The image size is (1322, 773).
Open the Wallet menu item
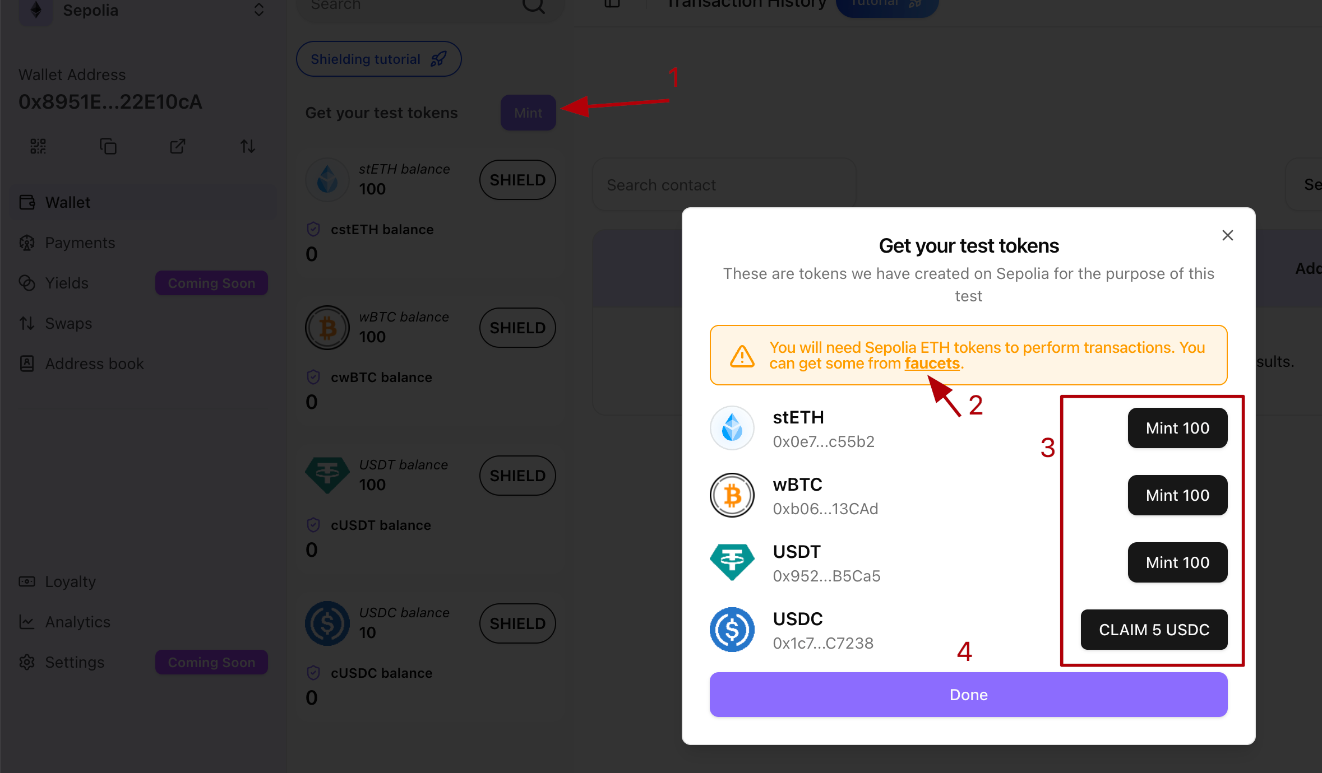click(68, 202)
